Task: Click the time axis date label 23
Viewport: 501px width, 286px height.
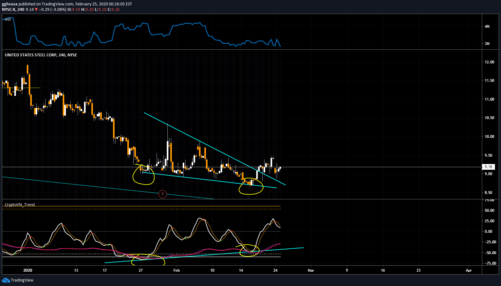Action: (x=418, y=270)
